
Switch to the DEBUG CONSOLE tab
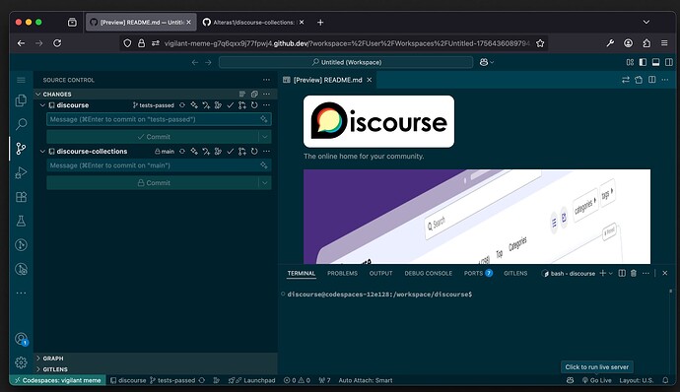pos(428,273)
